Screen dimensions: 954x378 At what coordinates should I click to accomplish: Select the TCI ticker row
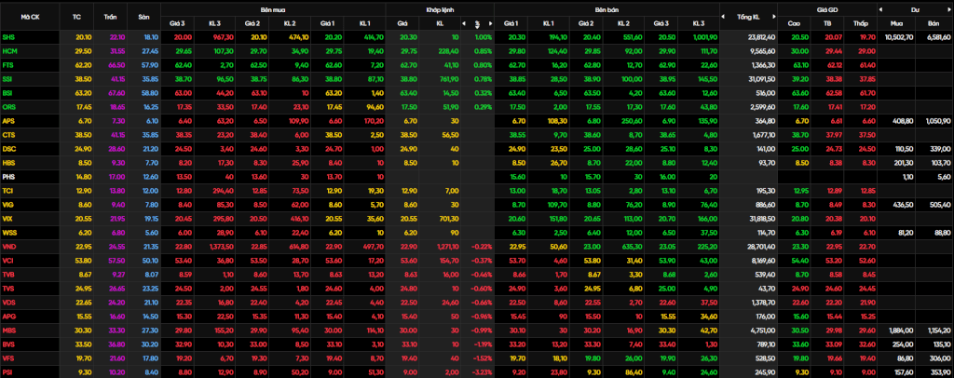pos(477,191)
